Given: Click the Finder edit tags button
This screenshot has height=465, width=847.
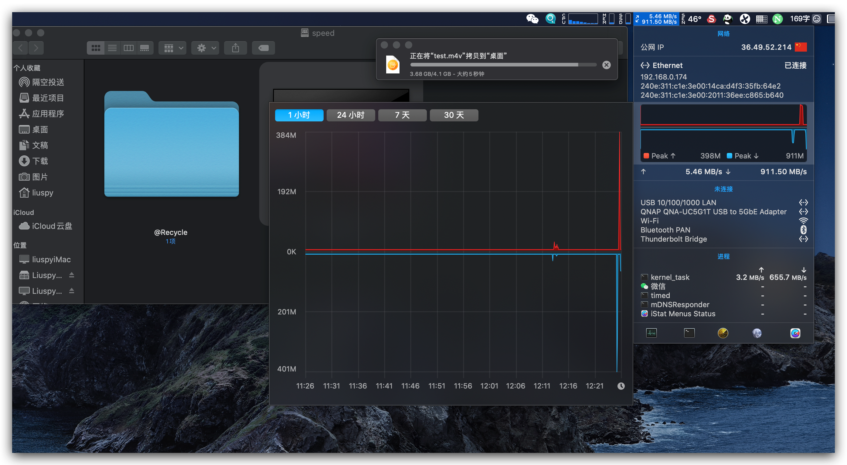Looking at the screenshot, I should point(264,48).
